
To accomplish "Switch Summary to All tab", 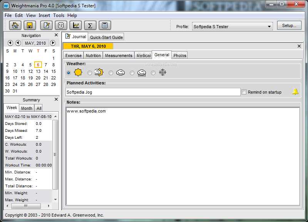I will point(39,108).
